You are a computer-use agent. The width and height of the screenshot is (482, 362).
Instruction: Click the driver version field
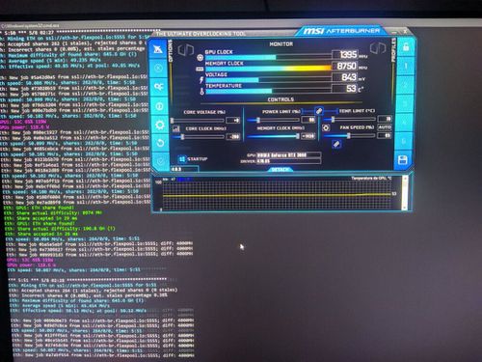[288, 161]
